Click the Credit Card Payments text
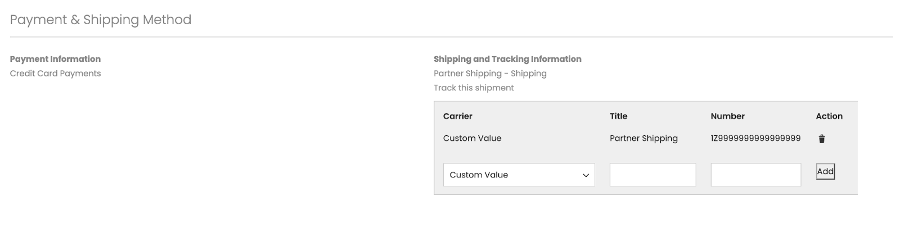The height and width of the screenshot is (233, 900). point(55,74)
